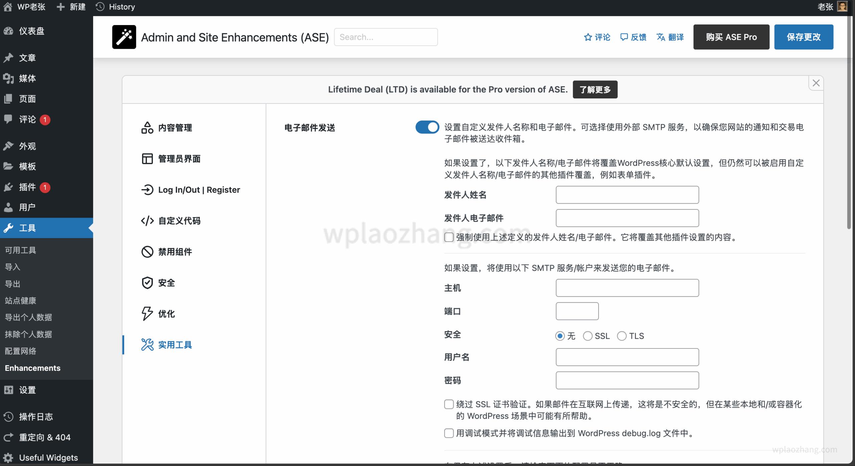The height and width of the screenshot is (466, 855).
Task: Click the 优化 lightning bolt icon
Action: (x=147, y=313)
